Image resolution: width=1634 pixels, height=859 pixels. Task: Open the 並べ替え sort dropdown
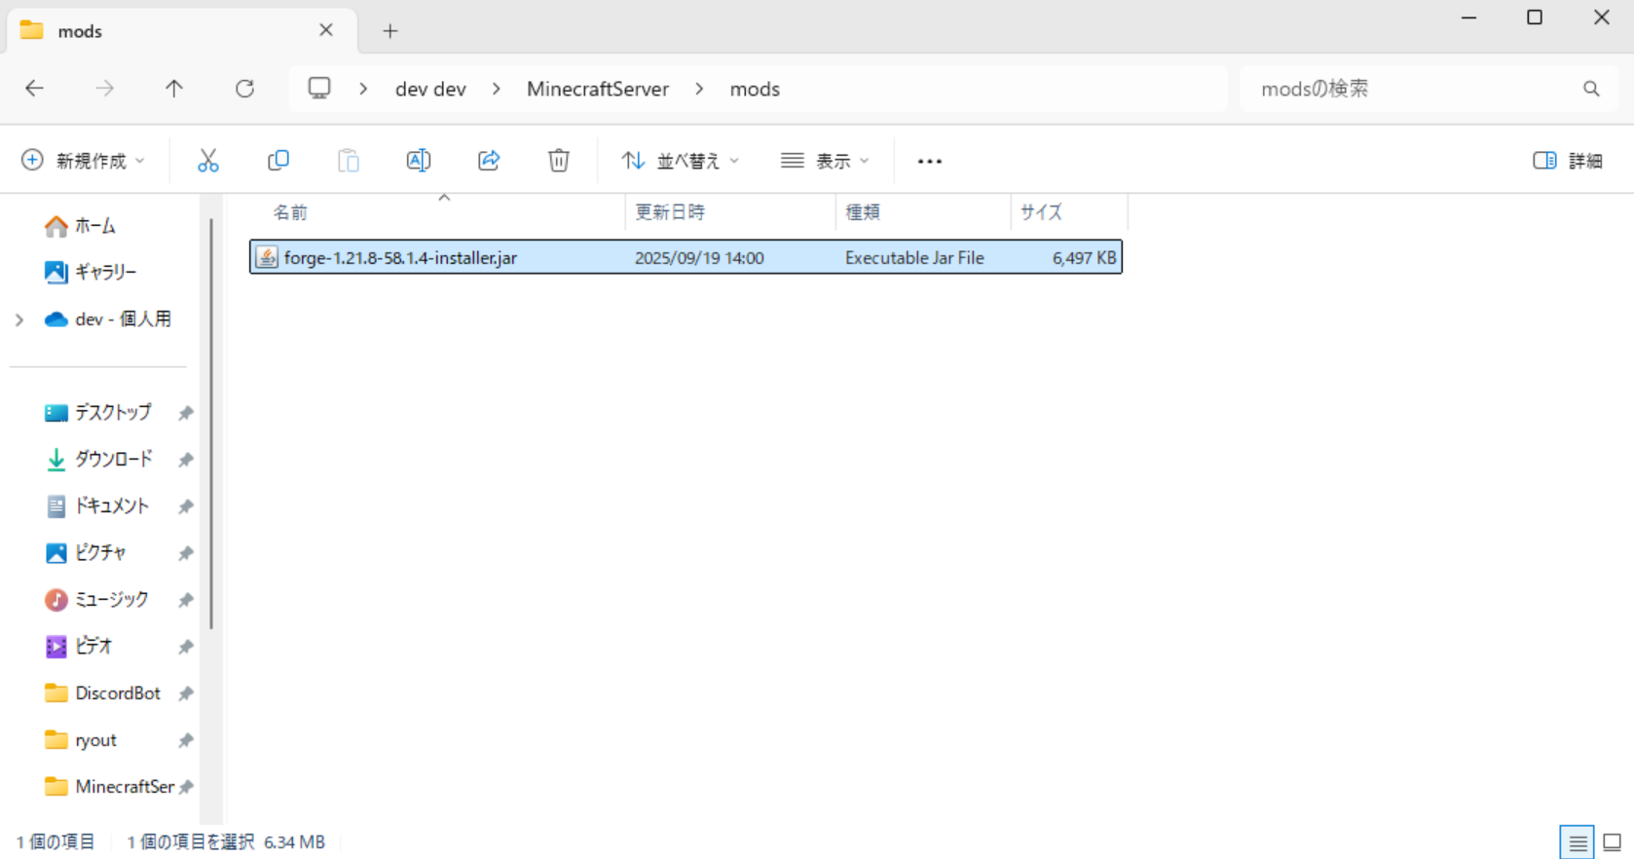(681, 161)
